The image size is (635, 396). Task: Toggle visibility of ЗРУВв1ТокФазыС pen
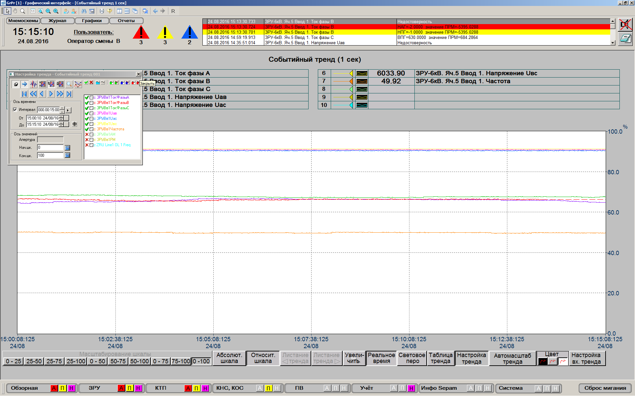tap(87, 108)
